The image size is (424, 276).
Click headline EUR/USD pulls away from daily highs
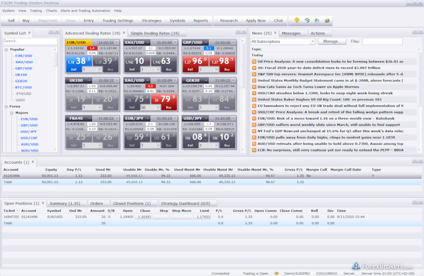coord(326,138)
